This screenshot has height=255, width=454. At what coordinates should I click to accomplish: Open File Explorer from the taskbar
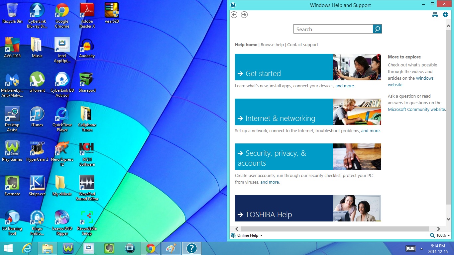coord(47,248)
